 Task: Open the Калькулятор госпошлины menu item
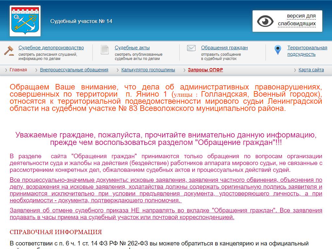pyautogui.click(x=148, y=70)
